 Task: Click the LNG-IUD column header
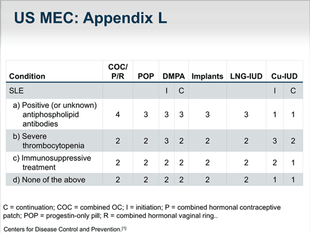pos(246,77)
